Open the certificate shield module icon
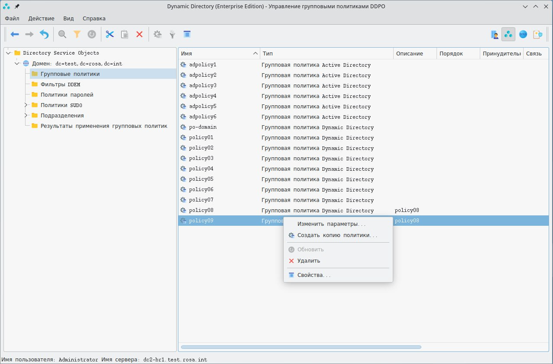Image resolution: width=553 pixels, height=364 pixels. [537, 34]
